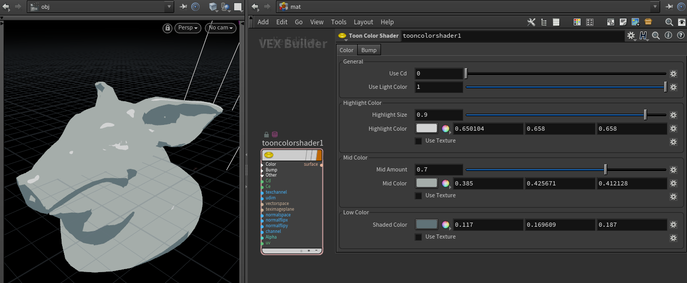Expand the mat path dropdown arrow
This screenshot has width=687, height=283.
coord(656,7)
